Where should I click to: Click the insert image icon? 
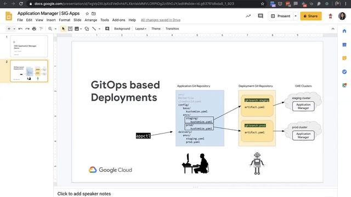tap(77, 28)
